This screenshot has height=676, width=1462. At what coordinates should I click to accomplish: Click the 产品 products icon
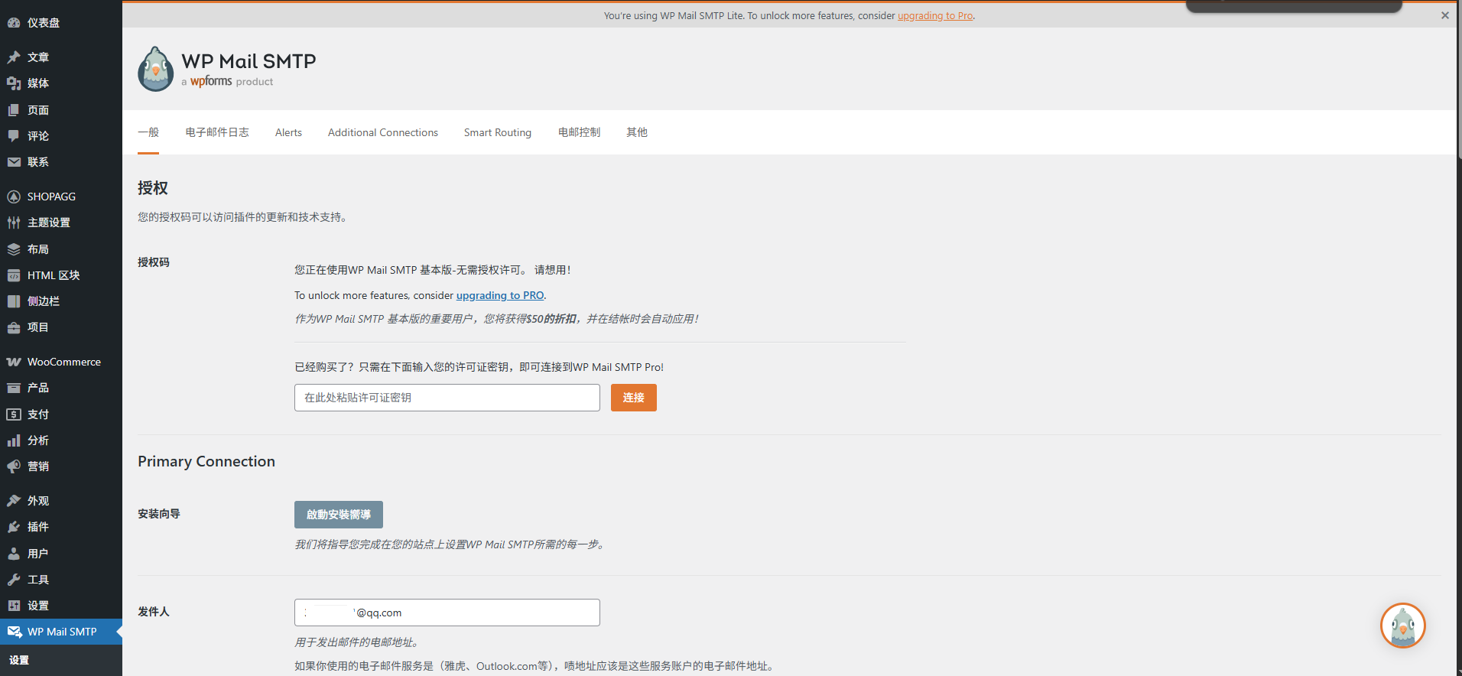[x=14, y=388]
